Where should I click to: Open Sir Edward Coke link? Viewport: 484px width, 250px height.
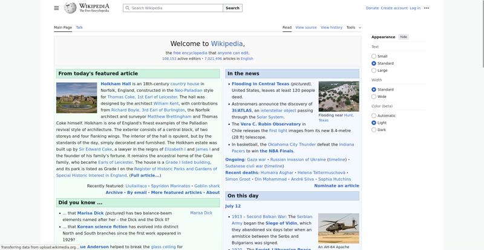point(96,149)
